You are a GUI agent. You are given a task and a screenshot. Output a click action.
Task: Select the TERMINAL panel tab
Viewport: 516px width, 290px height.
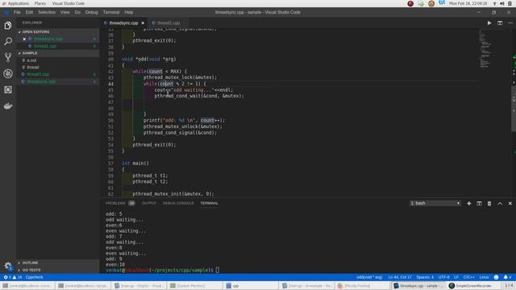click(x=210, y=204)
